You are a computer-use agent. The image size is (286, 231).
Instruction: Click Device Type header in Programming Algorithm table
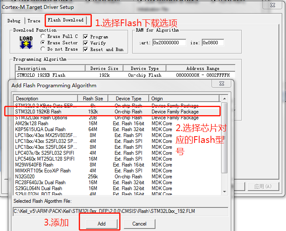point(144,68)
